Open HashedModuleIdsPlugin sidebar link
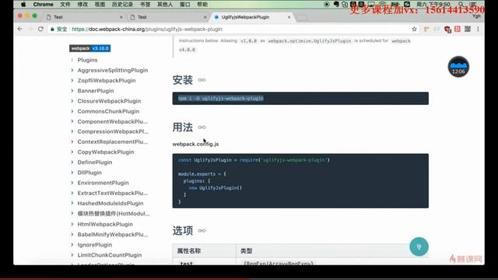 pyautogui.click(x=110, y=203)
